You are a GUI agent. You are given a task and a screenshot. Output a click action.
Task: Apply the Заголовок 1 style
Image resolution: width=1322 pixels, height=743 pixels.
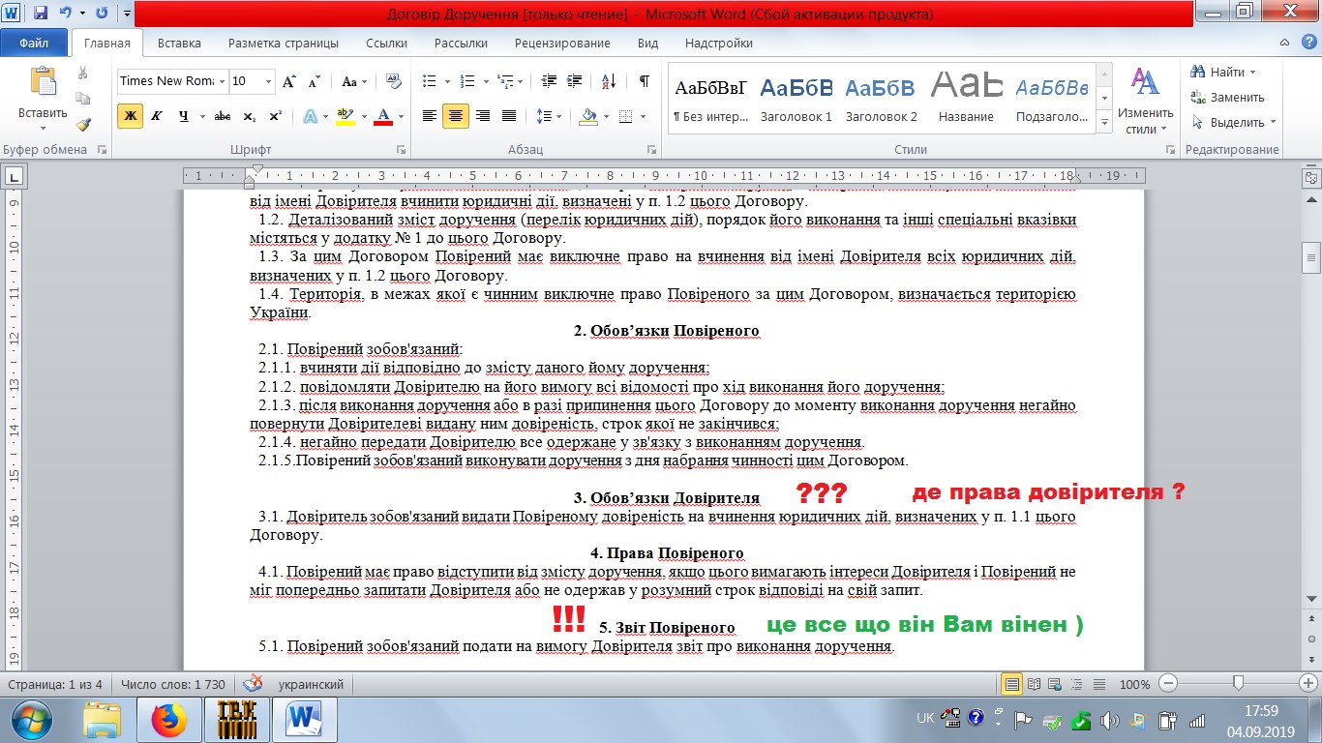point(796,100)
